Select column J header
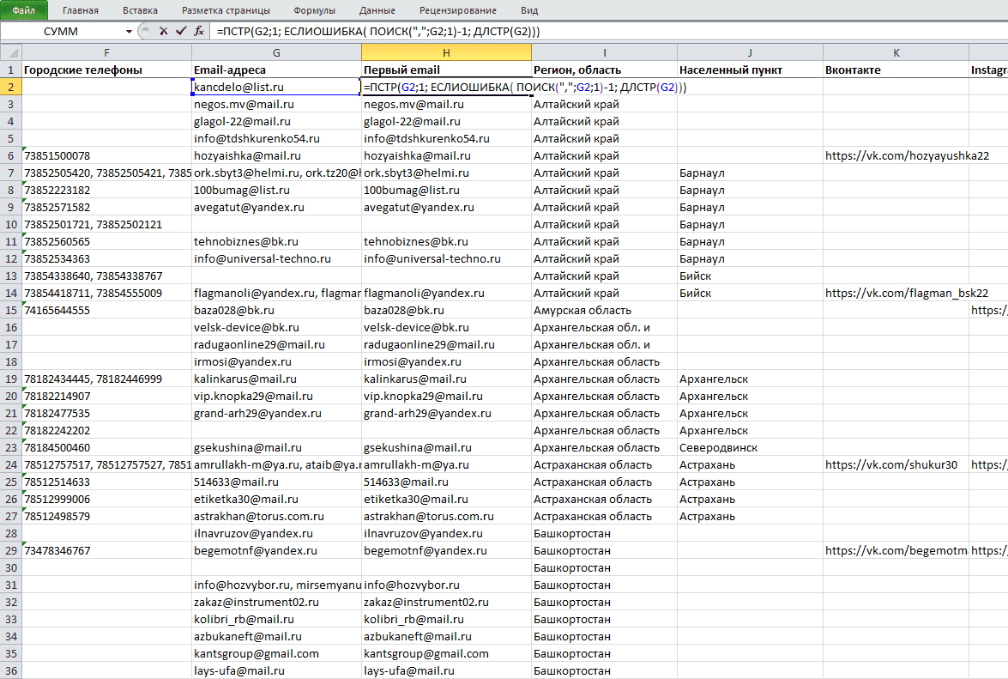The width and height of the screenshot is (1008, 679). coord(750,52)
